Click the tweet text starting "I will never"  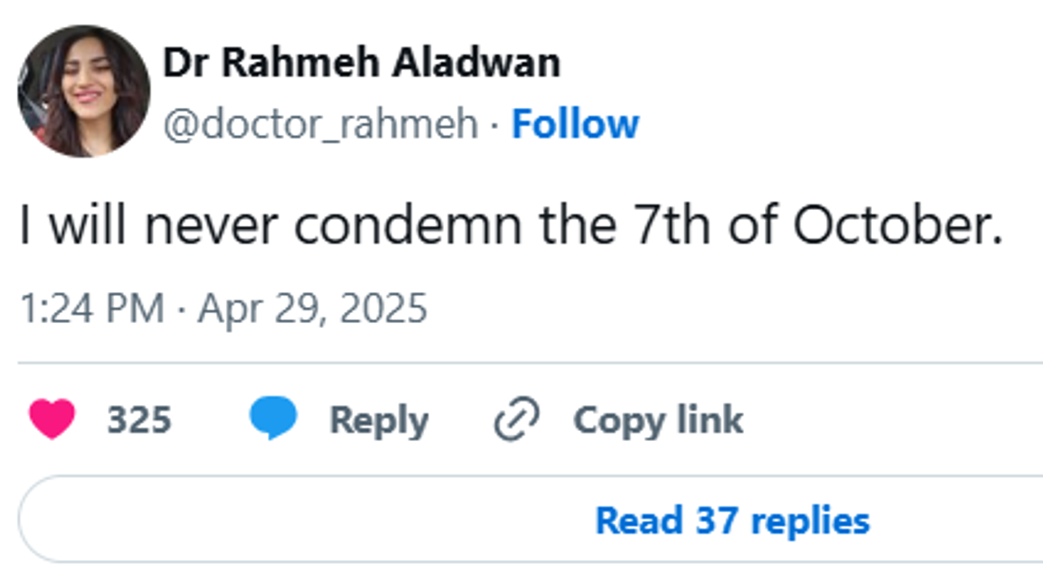[511, 226]
